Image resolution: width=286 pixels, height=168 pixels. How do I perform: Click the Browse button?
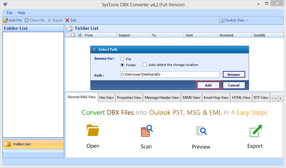click(x=234, y=74)
